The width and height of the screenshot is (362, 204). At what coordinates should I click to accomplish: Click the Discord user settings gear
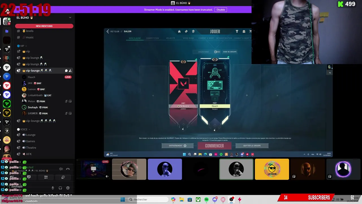pos(68,188)
